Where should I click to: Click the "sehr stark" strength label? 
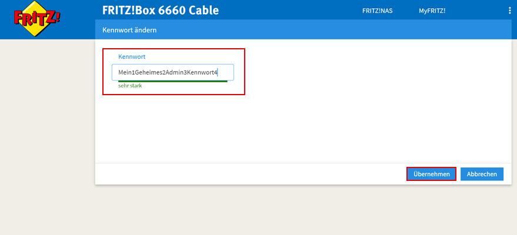(x=130, y=86)
